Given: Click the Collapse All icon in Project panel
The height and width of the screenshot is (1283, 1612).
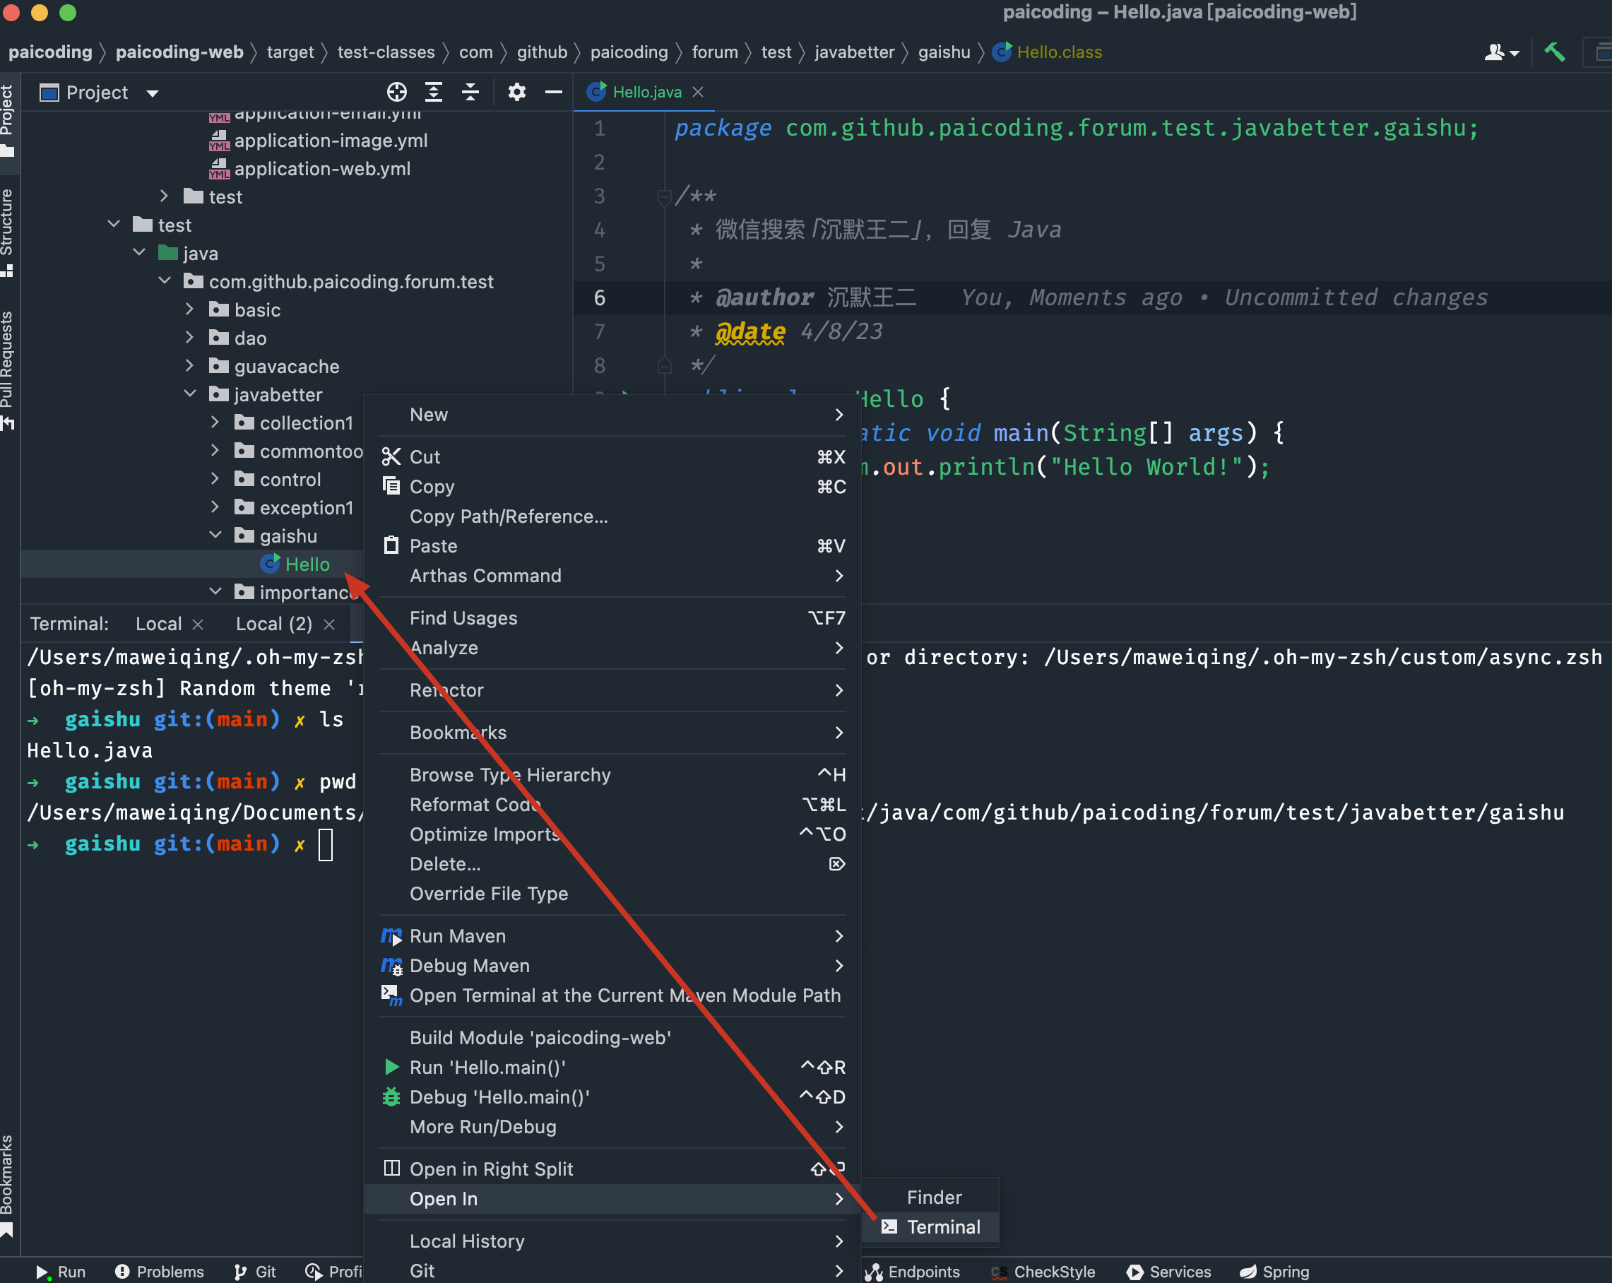Looking at the screenshot, I should tap(470, 92).
